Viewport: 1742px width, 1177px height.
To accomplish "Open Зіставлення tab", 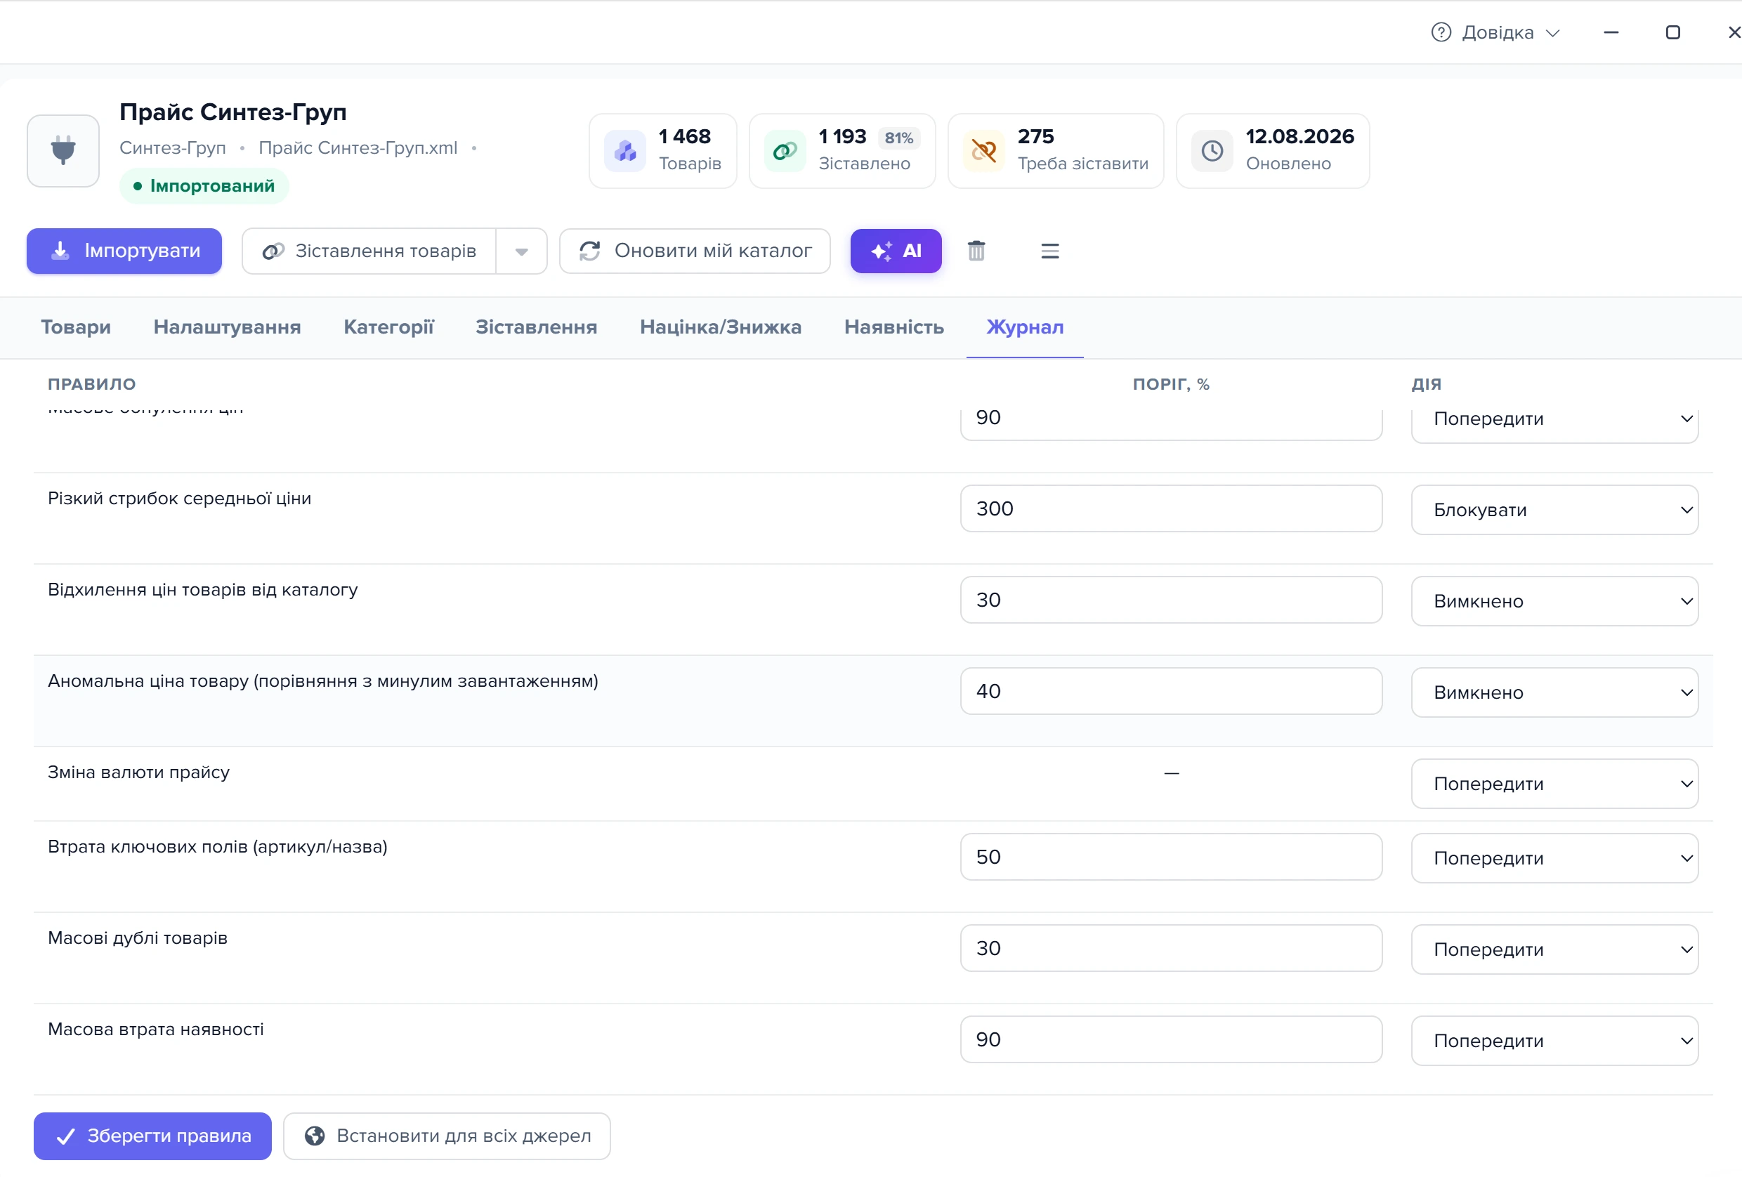I will coord(536,327).
